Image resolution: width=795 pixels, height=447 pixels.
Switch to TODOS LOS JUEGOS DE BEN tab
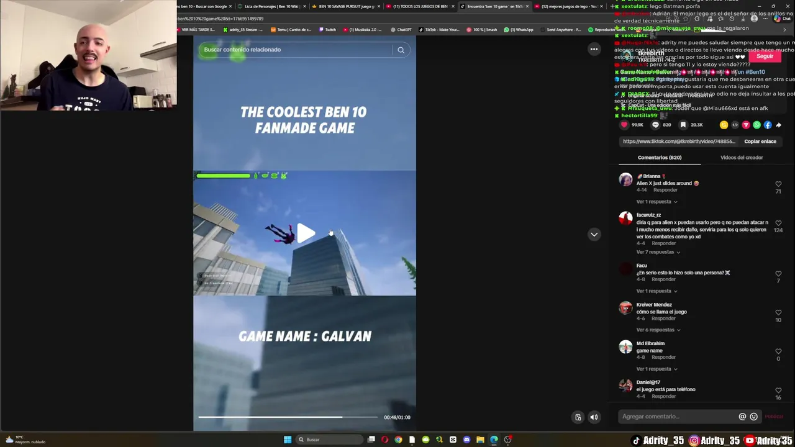pos(419,6)
